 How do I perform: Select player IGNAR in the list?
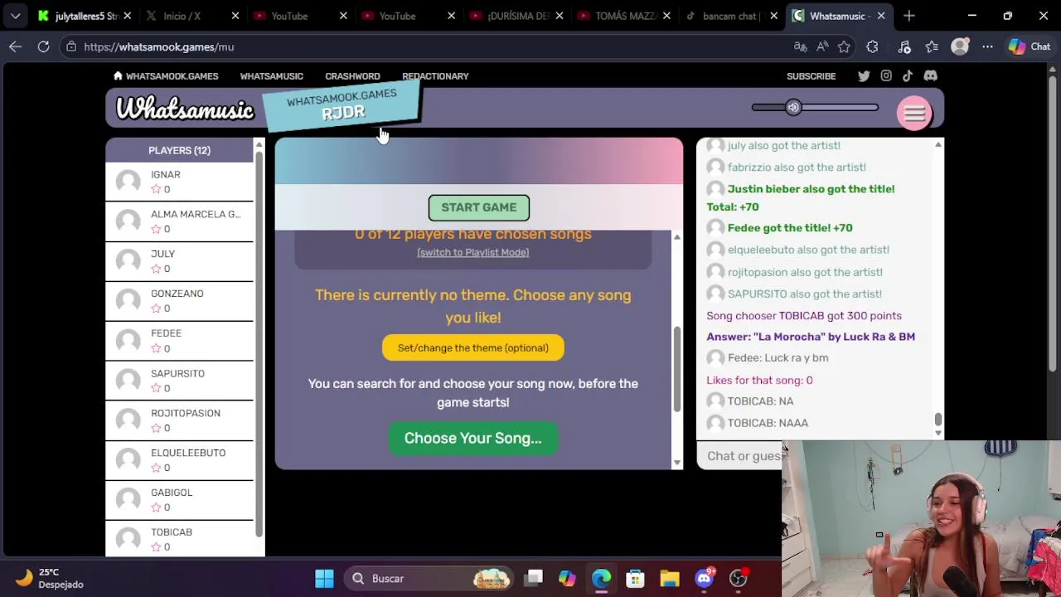tap(179, 182)
